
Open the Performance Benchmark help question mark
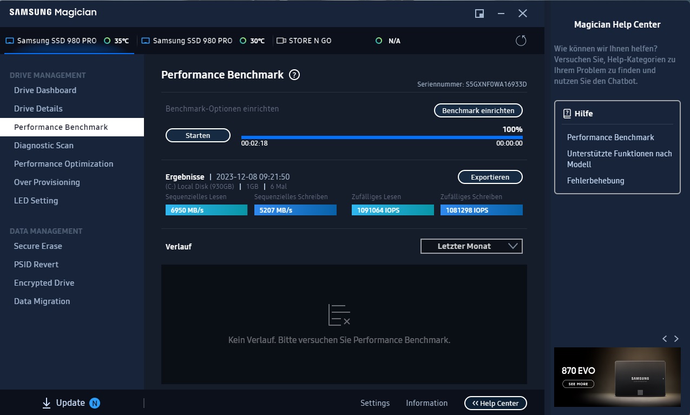coord(294,75)
